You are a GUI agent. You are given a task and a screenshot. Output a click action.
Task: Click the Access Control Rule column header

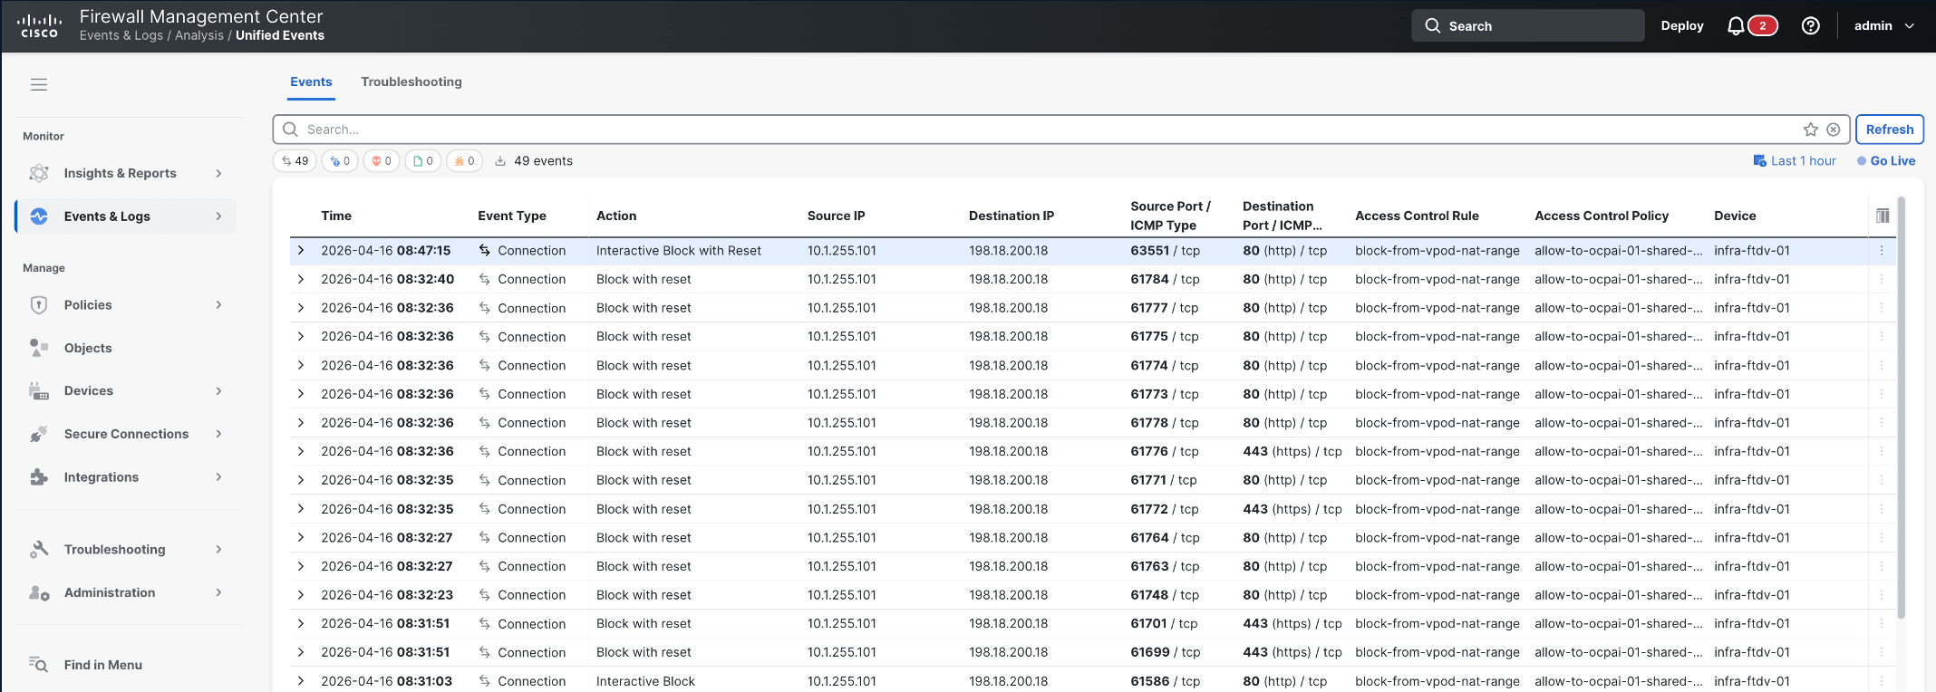pos(1417,216)
